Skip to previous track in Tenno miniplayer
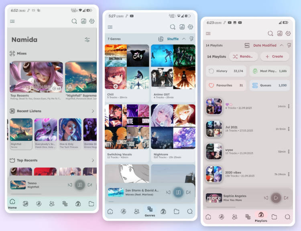This screenshot has height=231, width=301. [70, 185]
